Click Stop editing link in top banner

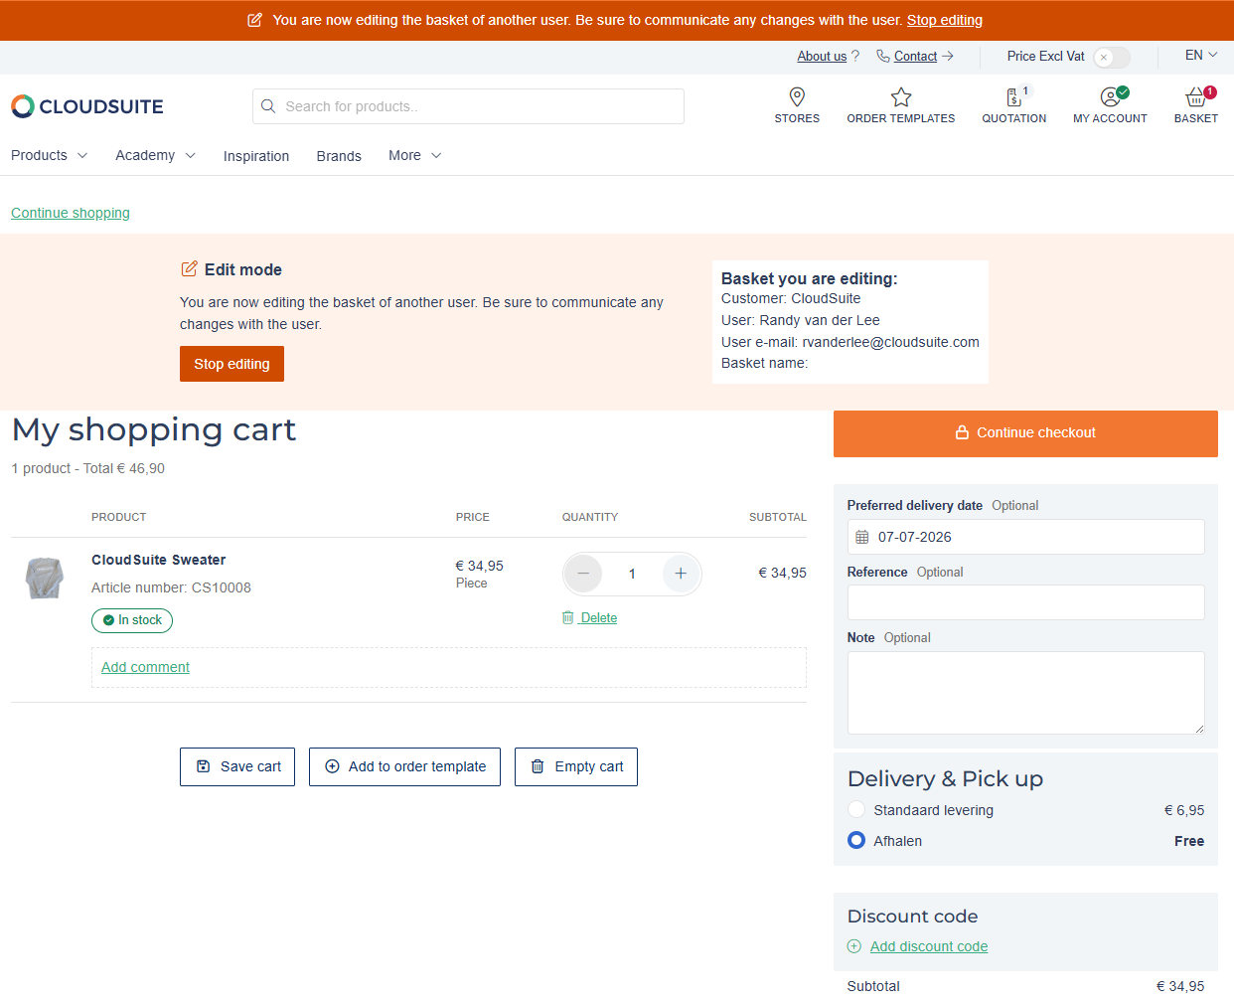pos(945,20)
